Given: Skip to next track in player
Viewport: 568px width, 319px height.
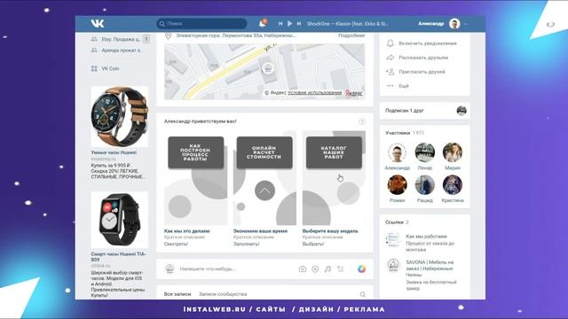Looking at the screenshot, I should [299, 24].
